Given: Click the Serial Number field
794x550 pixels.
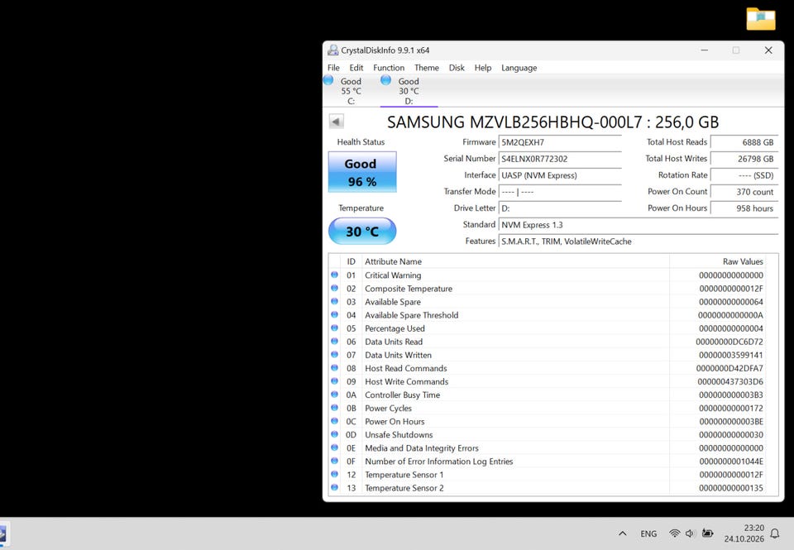Looking at the screenshot, I should click(x=560, y=159).
